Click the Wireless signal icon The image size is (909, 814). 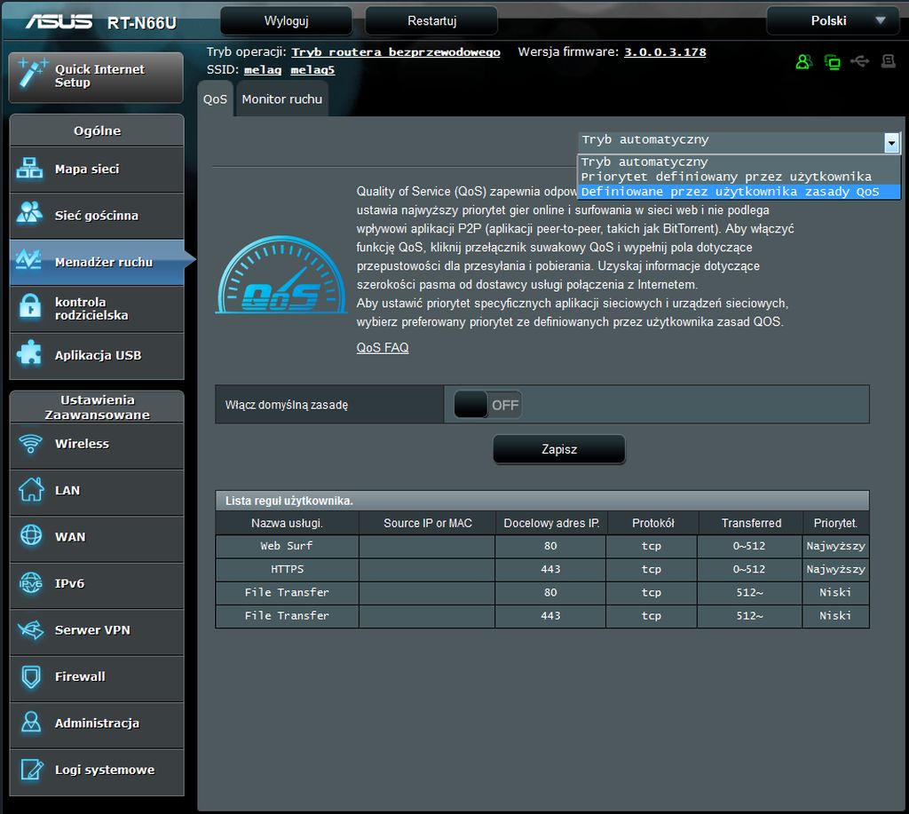[30, 444]
